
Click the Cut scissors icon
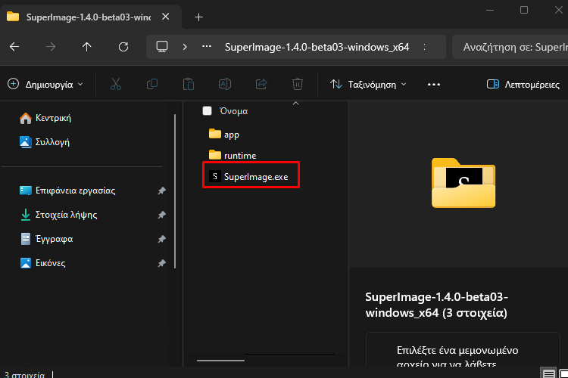(x=116, y=84)
